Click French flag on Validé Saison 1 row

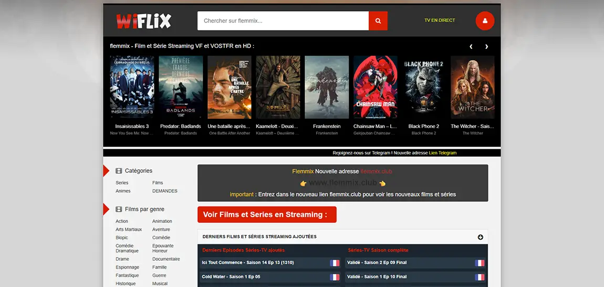point(480,277)
